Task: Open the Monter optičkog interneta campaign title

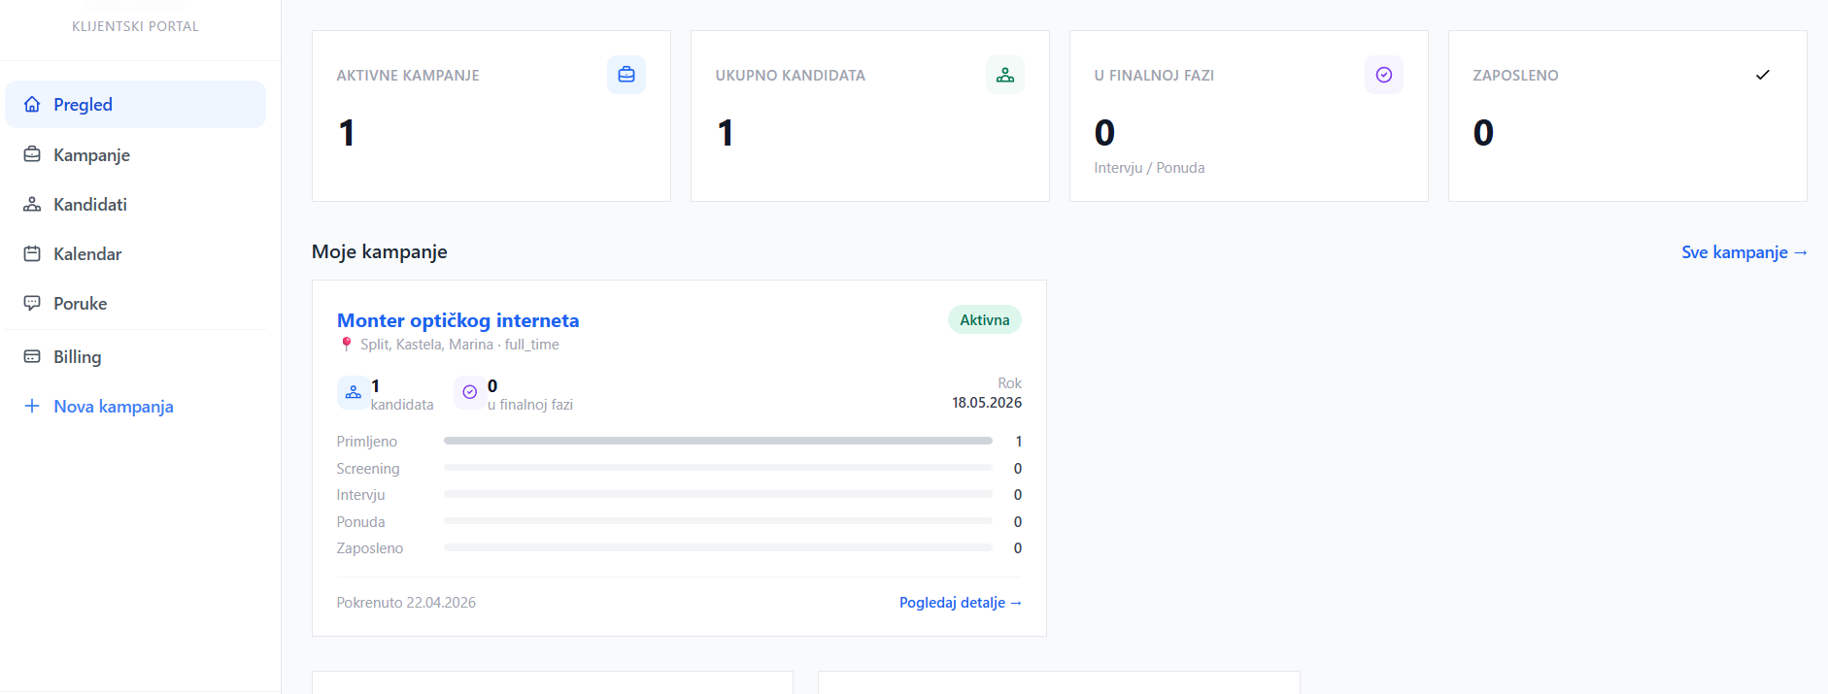Action: click(x=457, y=320)
